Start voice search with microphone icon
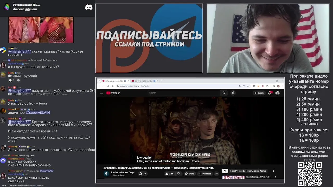 coord(233,93)
